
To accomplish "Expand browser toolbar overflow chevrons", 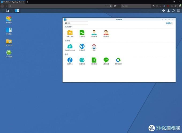I will [175, 6].
